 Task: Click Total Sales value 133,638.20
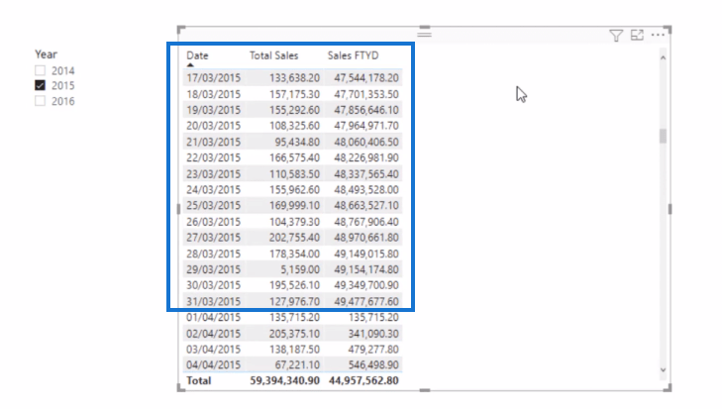[x=294, y=78]
